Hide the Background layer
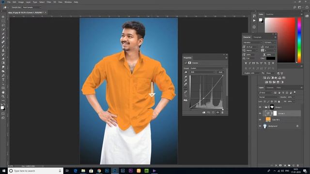Screen dimensions: 310x174 [260, 126]
